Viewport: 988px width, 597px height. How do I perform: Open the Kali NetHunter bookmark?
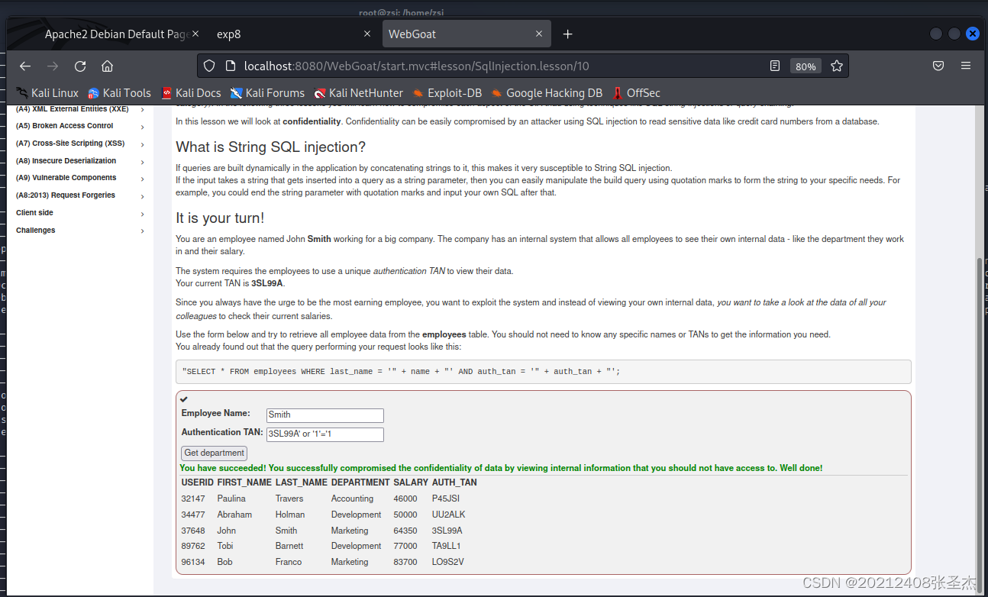358,93
